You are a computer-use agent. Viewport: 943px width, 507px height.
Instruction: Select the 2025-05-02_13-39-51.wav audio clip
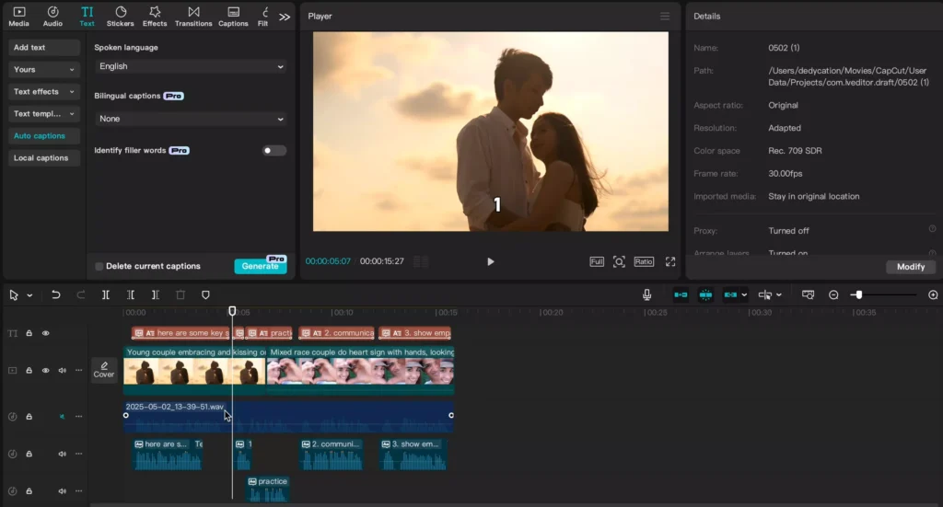point(288,416)
